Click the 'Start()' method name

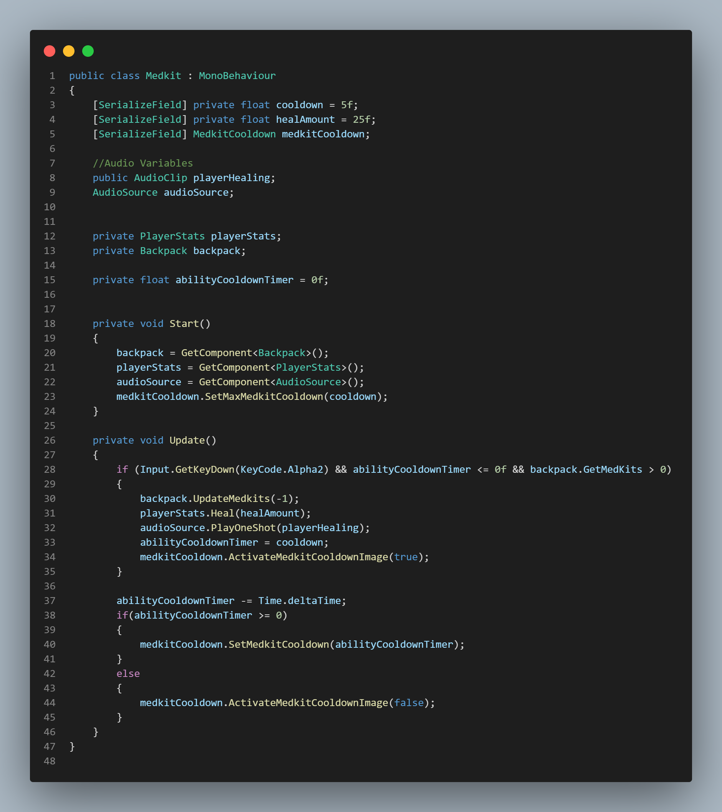pos(190,324)
